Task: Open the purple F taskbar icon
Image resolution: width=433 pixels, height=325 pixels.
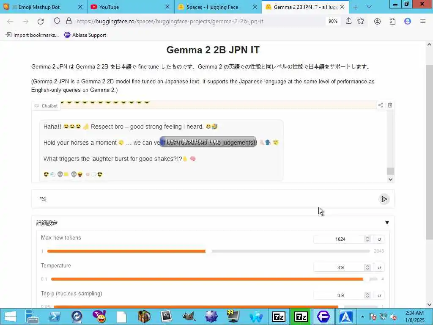Action: (x=323, y=317)
